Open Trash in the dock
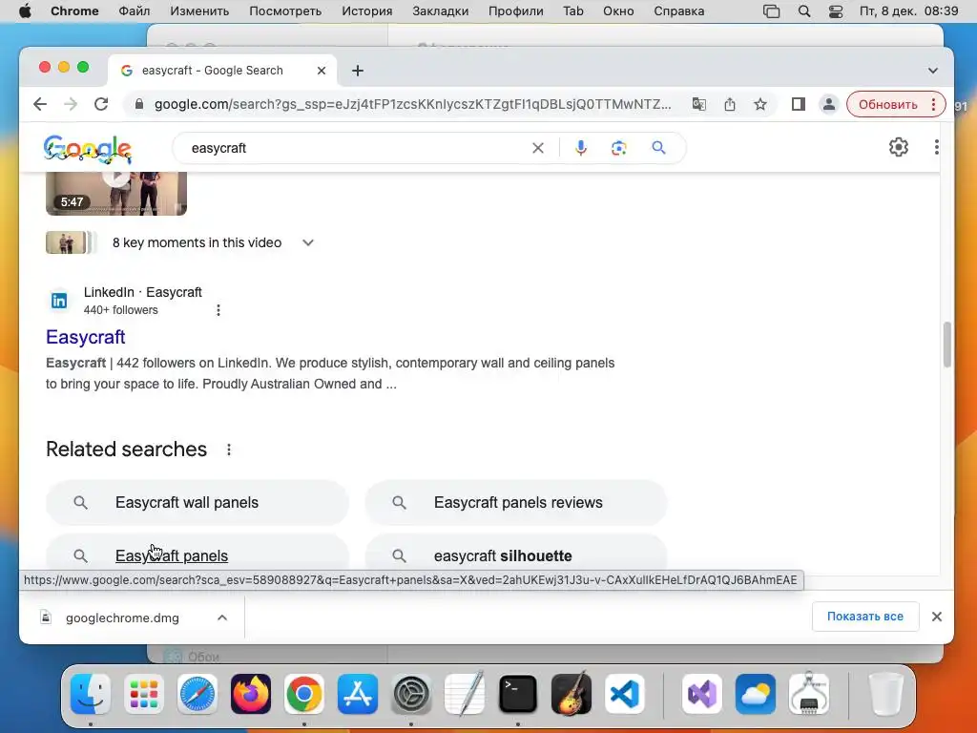 point(885,694)
